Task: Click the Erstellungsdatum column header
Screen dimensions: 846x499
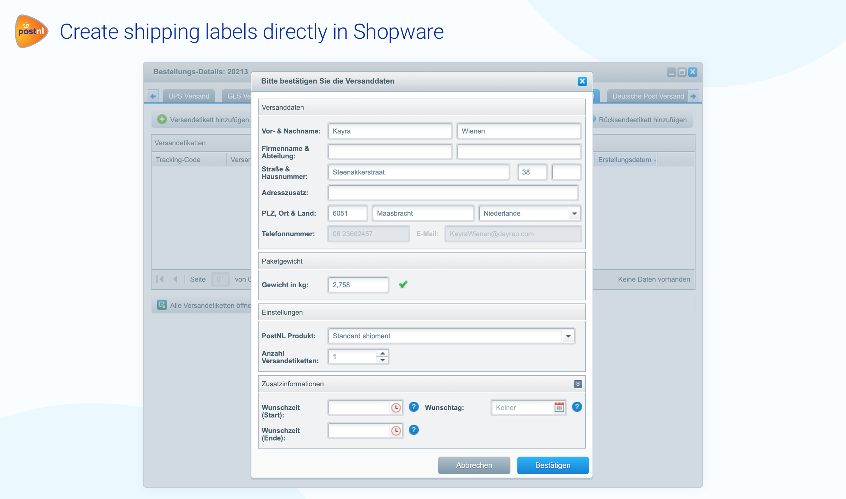Action: [625, 160]
